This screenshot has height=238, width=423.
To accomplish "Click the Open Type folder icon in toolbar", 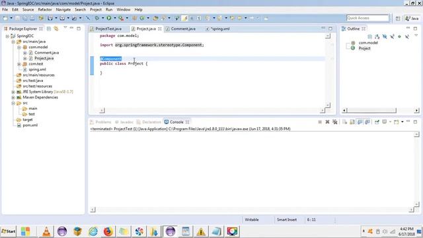I will (155, 18).
